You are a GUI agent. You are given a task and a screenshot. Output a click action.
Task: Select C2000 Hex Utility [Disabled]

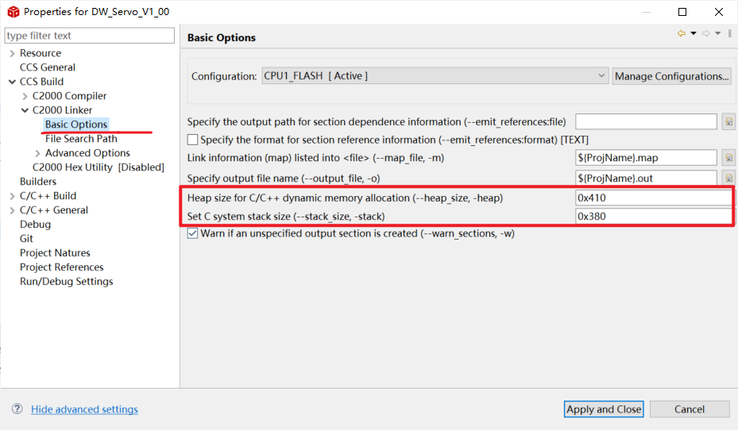click(98, 167)
